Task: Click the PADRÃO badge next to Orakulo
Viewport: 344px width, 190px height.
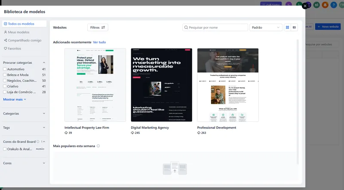Action: click(40, 149)
